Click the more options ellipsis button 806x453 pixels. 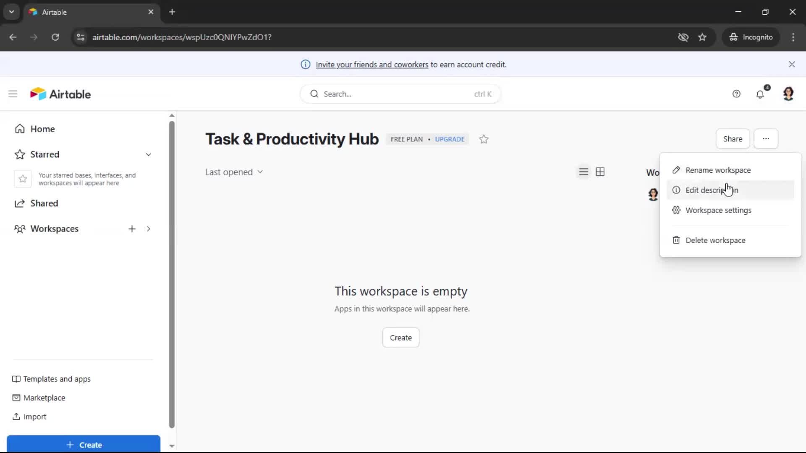pos(766,139)
